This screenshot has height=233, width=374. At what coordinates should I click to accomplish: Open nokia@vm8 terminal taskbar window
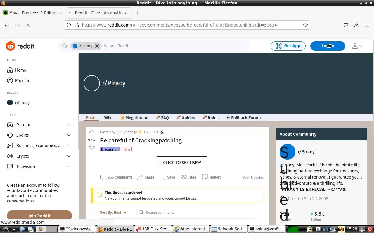(x=267, y=229)
